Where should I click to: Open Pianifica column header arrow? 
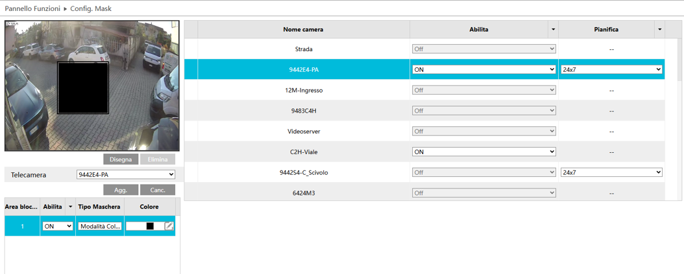(659, 30)
